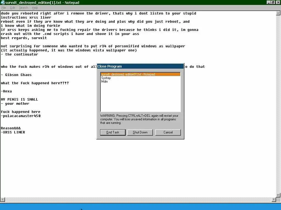Screen dimensions: 281x210
Task: Click the horizontal scrollbar right arrow
Action: click(274, 199)
